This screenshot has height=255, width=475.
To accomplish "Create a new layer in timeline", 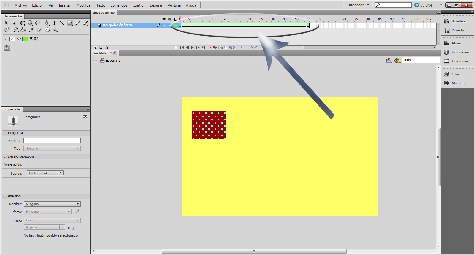I will (95, 47).
